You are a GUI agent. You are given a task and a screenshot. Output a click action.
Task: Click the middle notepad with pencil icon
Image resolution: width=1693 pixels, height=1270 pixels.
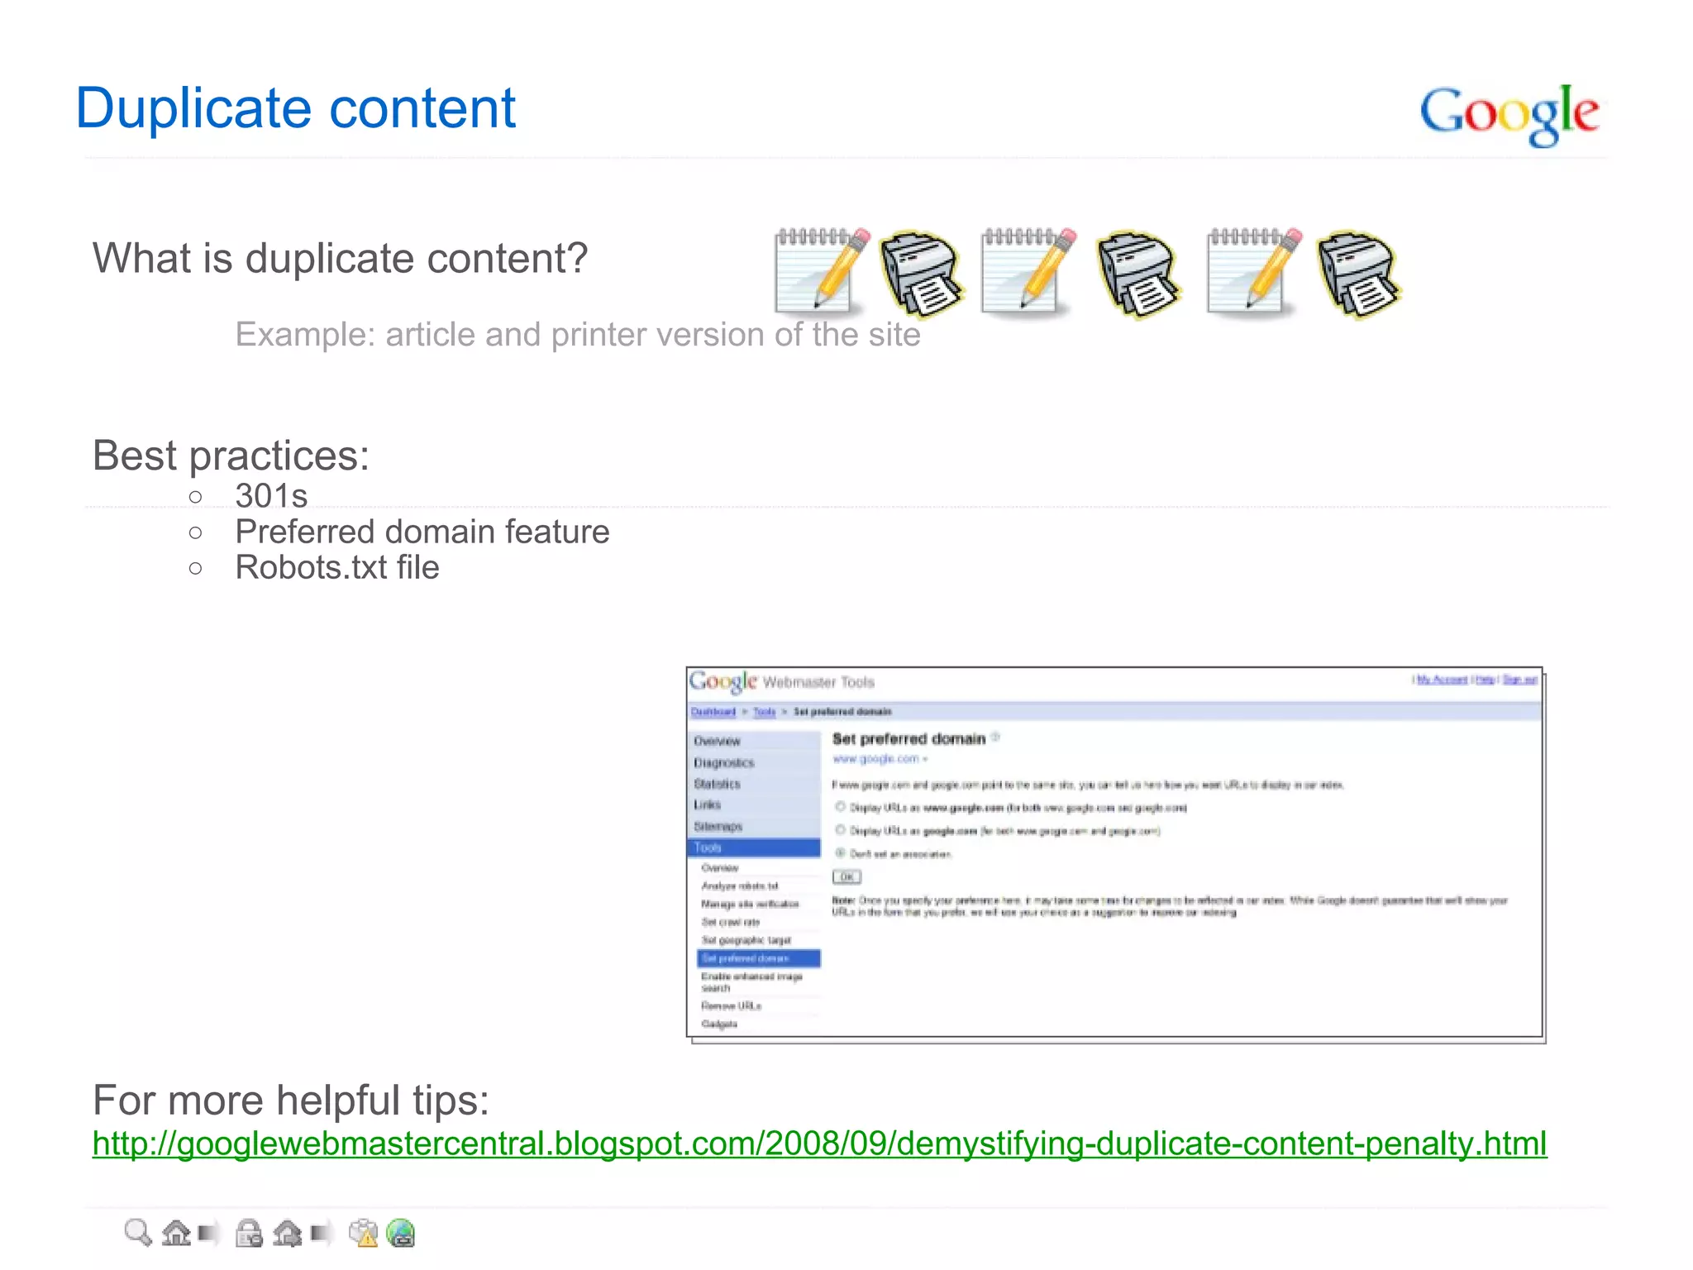coord(1028,271)
